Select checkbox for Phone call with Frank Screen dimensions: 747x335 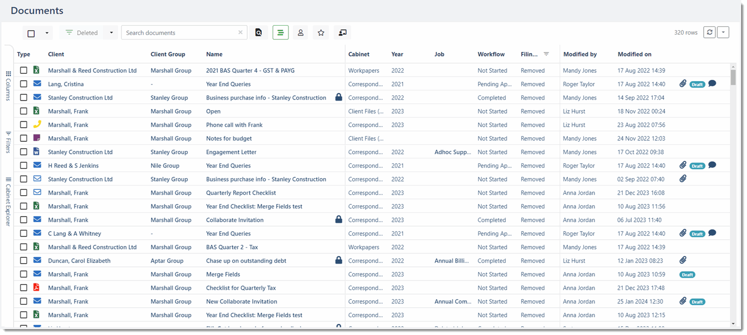pos(23,125)
